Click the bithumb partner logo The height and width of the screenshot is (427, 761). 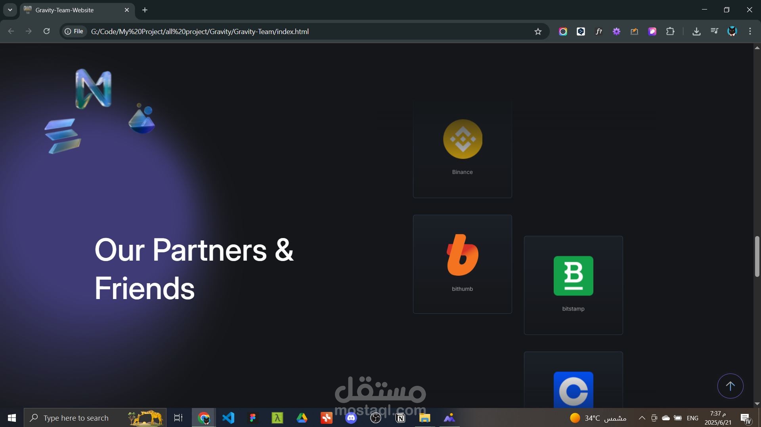click(463, 255)
